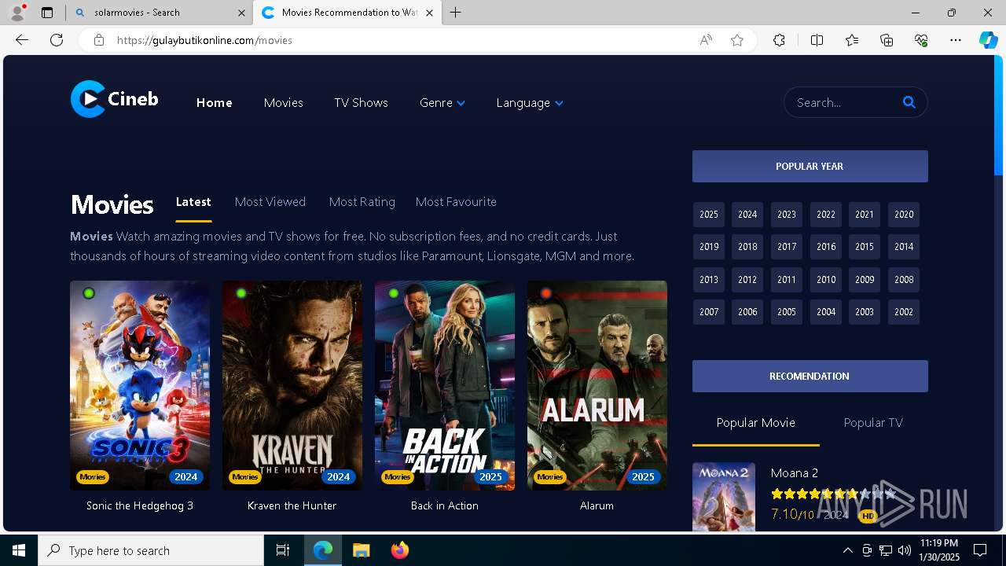Open Sonic the Hedgehog 3 poster
Viewport: 1006px width, 566px height.
coord(140,385)
